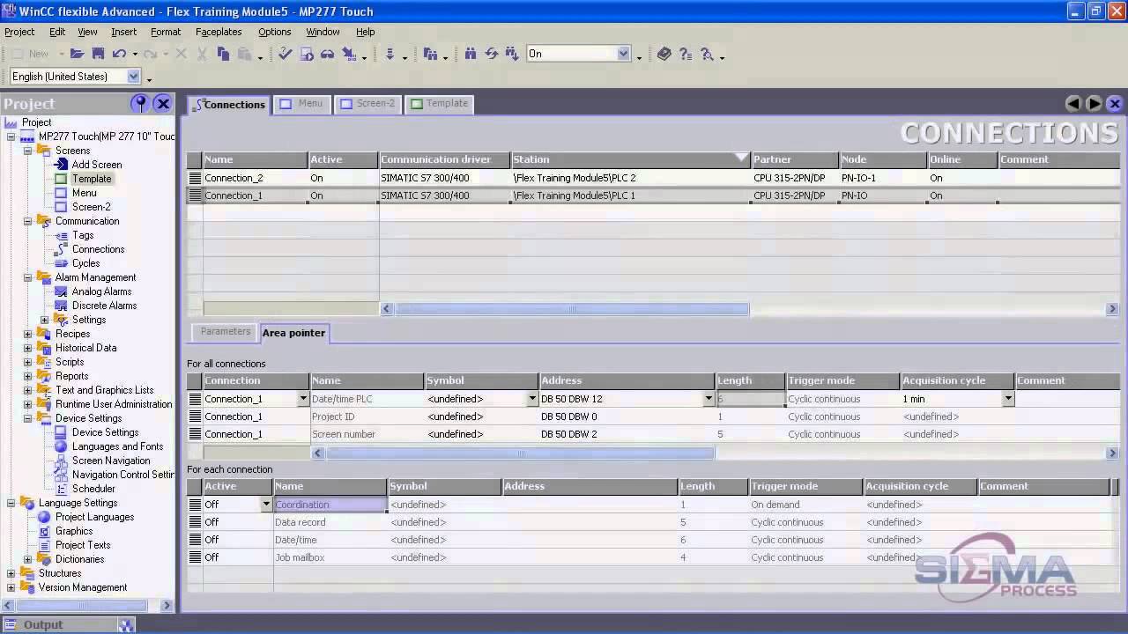Open the Address dropdown DB 50 DBW 12
This screenshot has height=634, width=1128.
click(709, 399)
